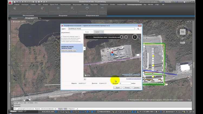Open the Вставка ribbon tab
The width and height of the screenshot is (203, 114).
tap(45, 5)
